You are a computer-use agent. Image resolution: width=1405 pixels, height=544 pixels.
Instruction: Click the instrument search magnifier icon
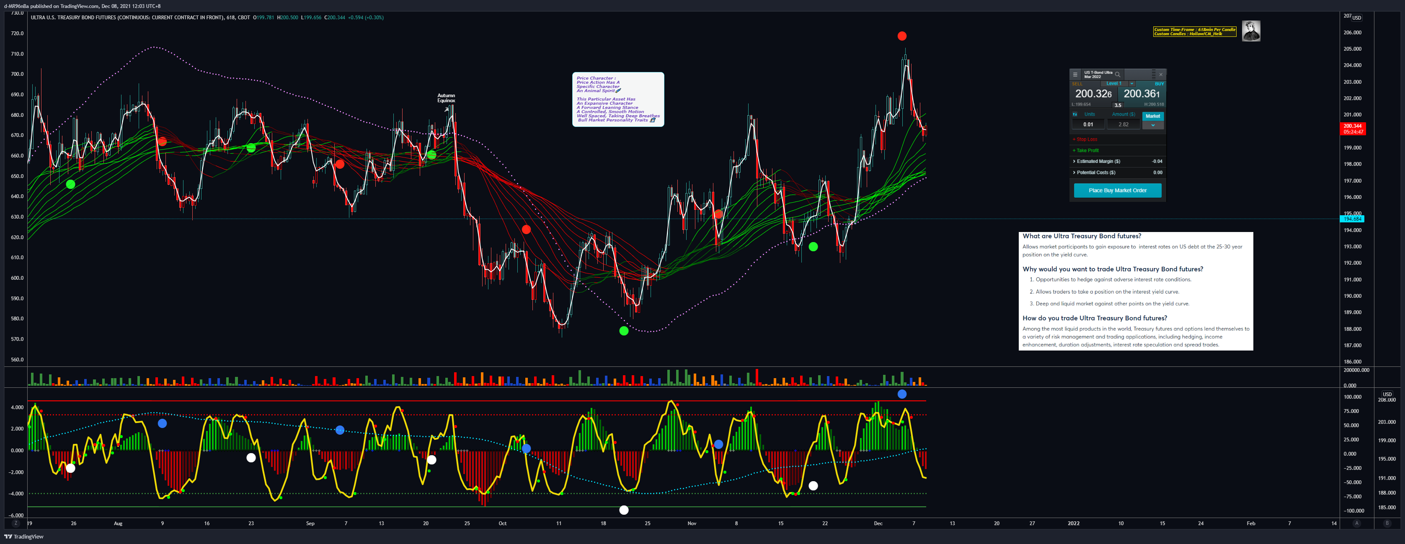pos(1118,75)
